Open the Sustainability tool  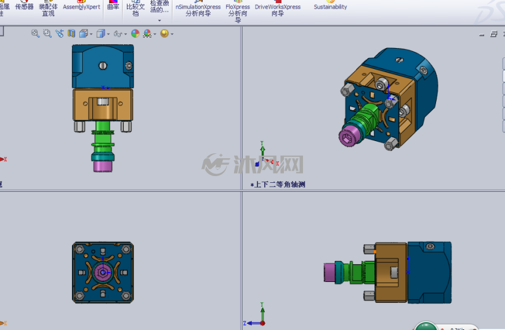tap(331, 7)
